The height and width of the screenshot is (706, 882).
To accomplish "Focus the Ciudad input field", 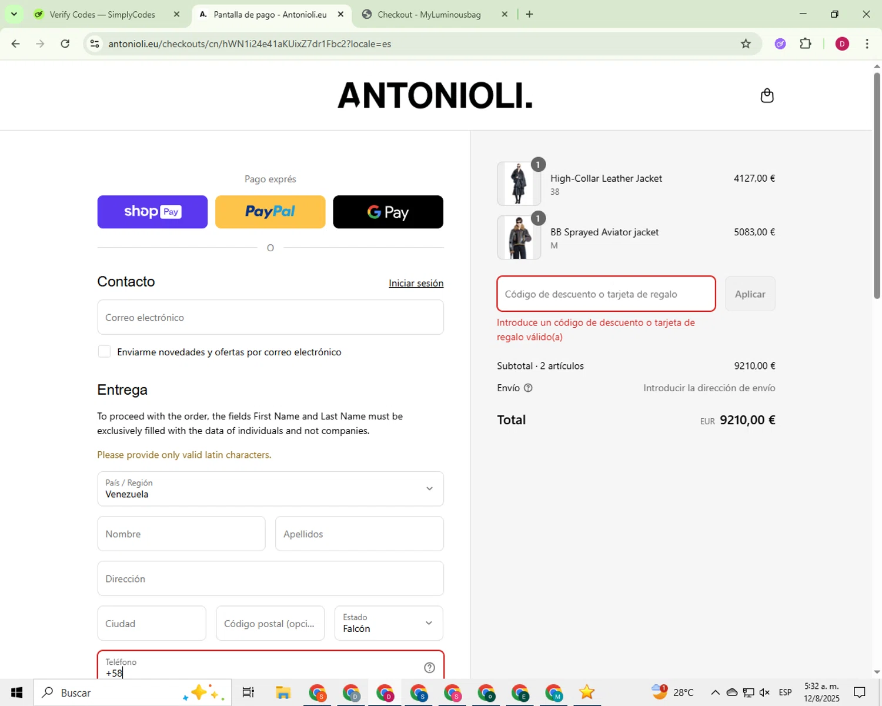I will point(152,623).
